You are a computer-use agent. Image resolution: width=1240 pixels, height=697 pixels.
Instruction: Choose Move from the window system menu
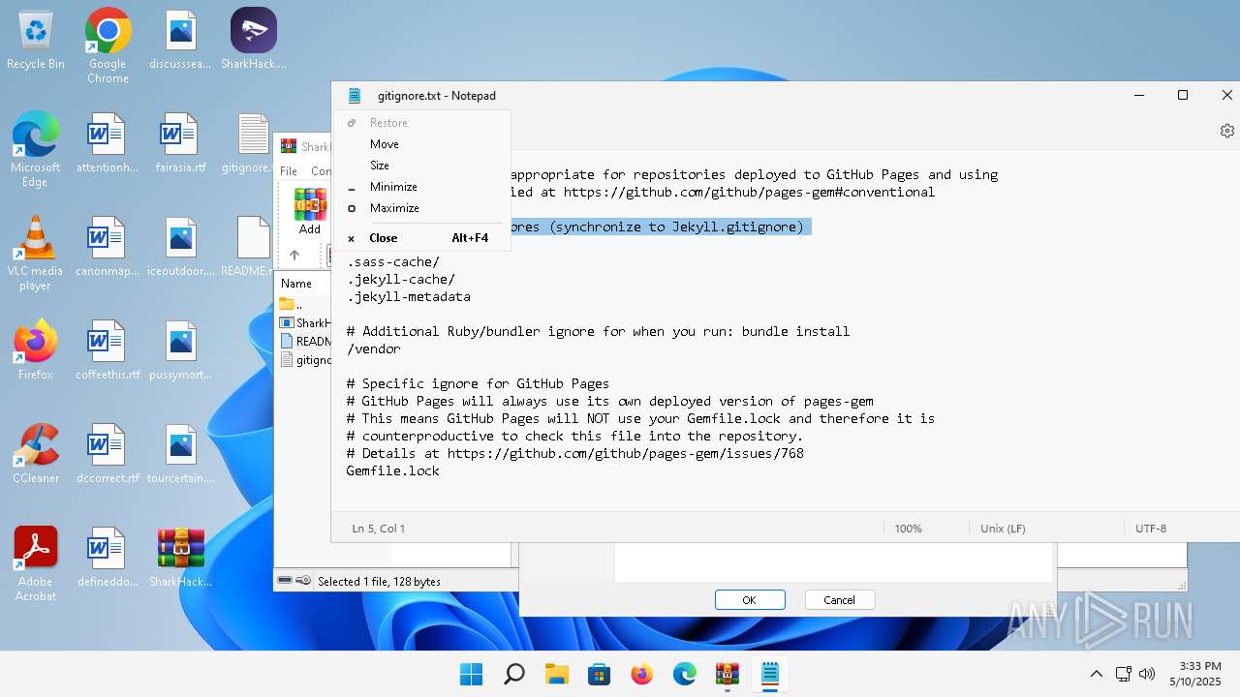pyautogui.click(x=421, y=144)
